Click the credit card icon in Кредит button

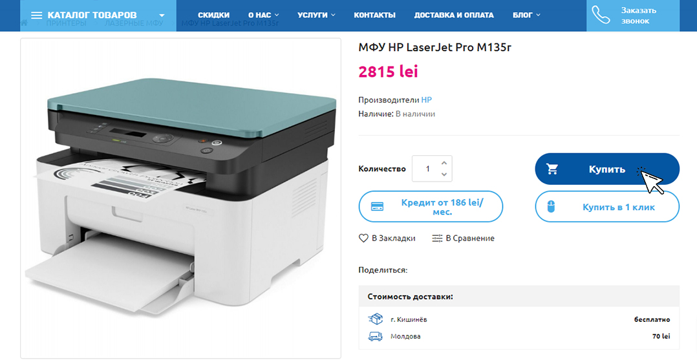378,207
